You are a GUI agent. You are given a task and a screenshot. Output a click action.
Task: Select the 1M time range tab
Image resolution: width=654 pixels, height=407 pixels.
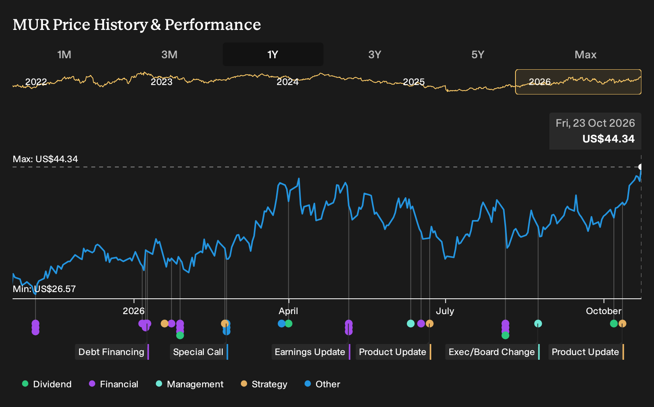coord(64,54)
